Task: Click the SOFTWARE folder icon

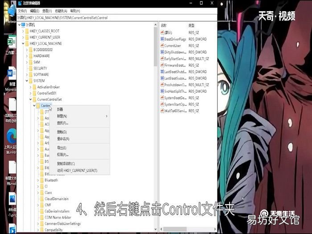Action: 31,74
